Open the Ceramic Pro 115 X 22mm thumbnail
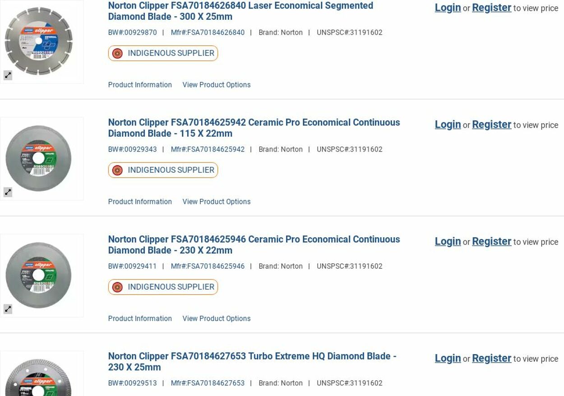This screenshot has height=396, width=564. click(x=39, y=158)
